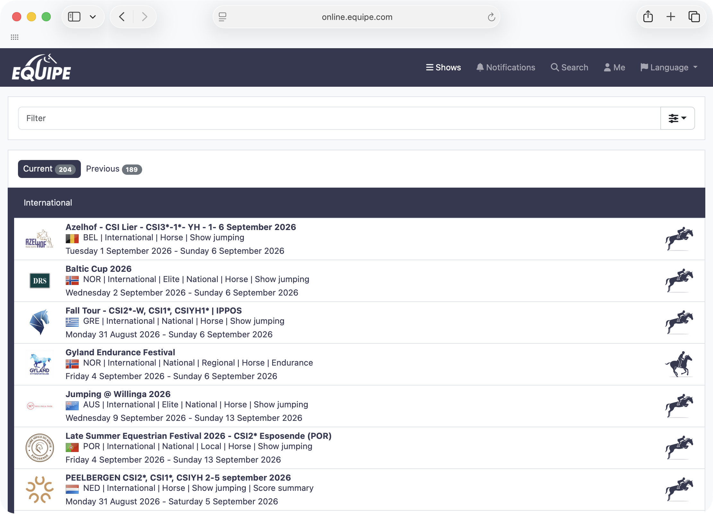Screen dimensions: 713x514
Task: Click endurance rider icon for Gyland row
Action: point(679,364)
